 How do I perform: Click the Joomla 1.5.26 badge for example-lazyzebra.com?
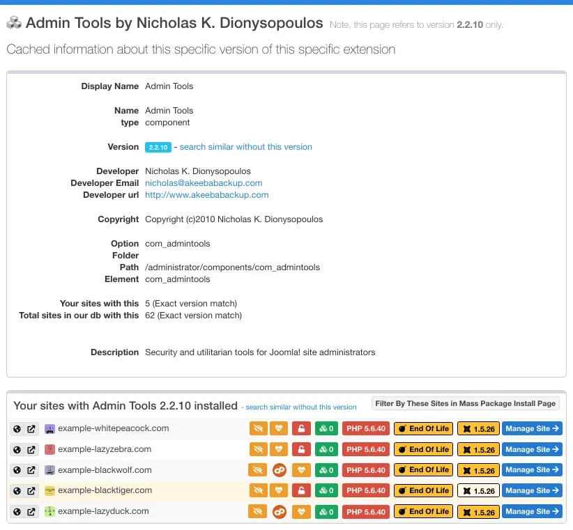(x=478, y=449)
